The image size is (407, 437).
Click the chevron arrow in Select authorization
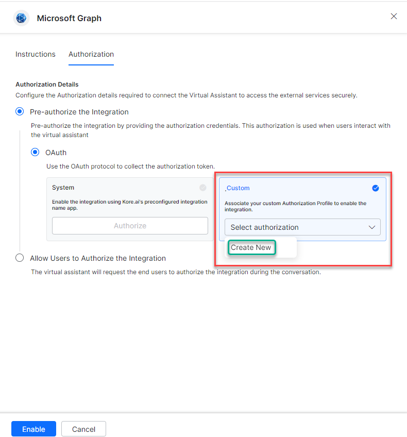pyautogui.click(x=372, y=227)
